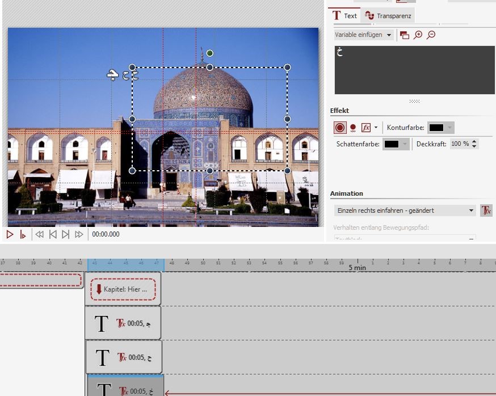This screenshot has width=496, height=396.
Task: Open the Variable einfügen dropdown
Action: [x=364, y=35]
